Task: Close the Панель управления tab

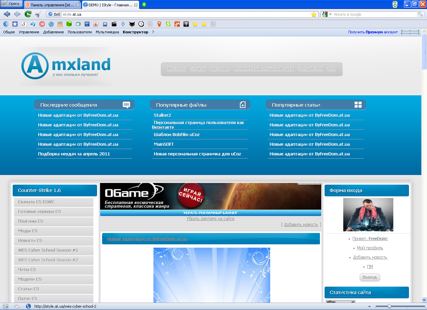Action: click(78, 5)
